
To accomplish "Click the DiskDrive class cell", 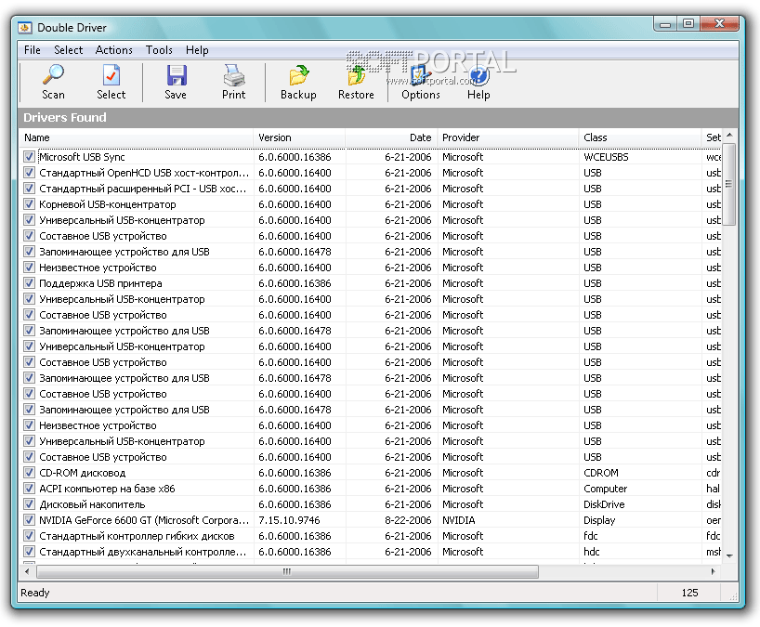I will click(604, 504).
